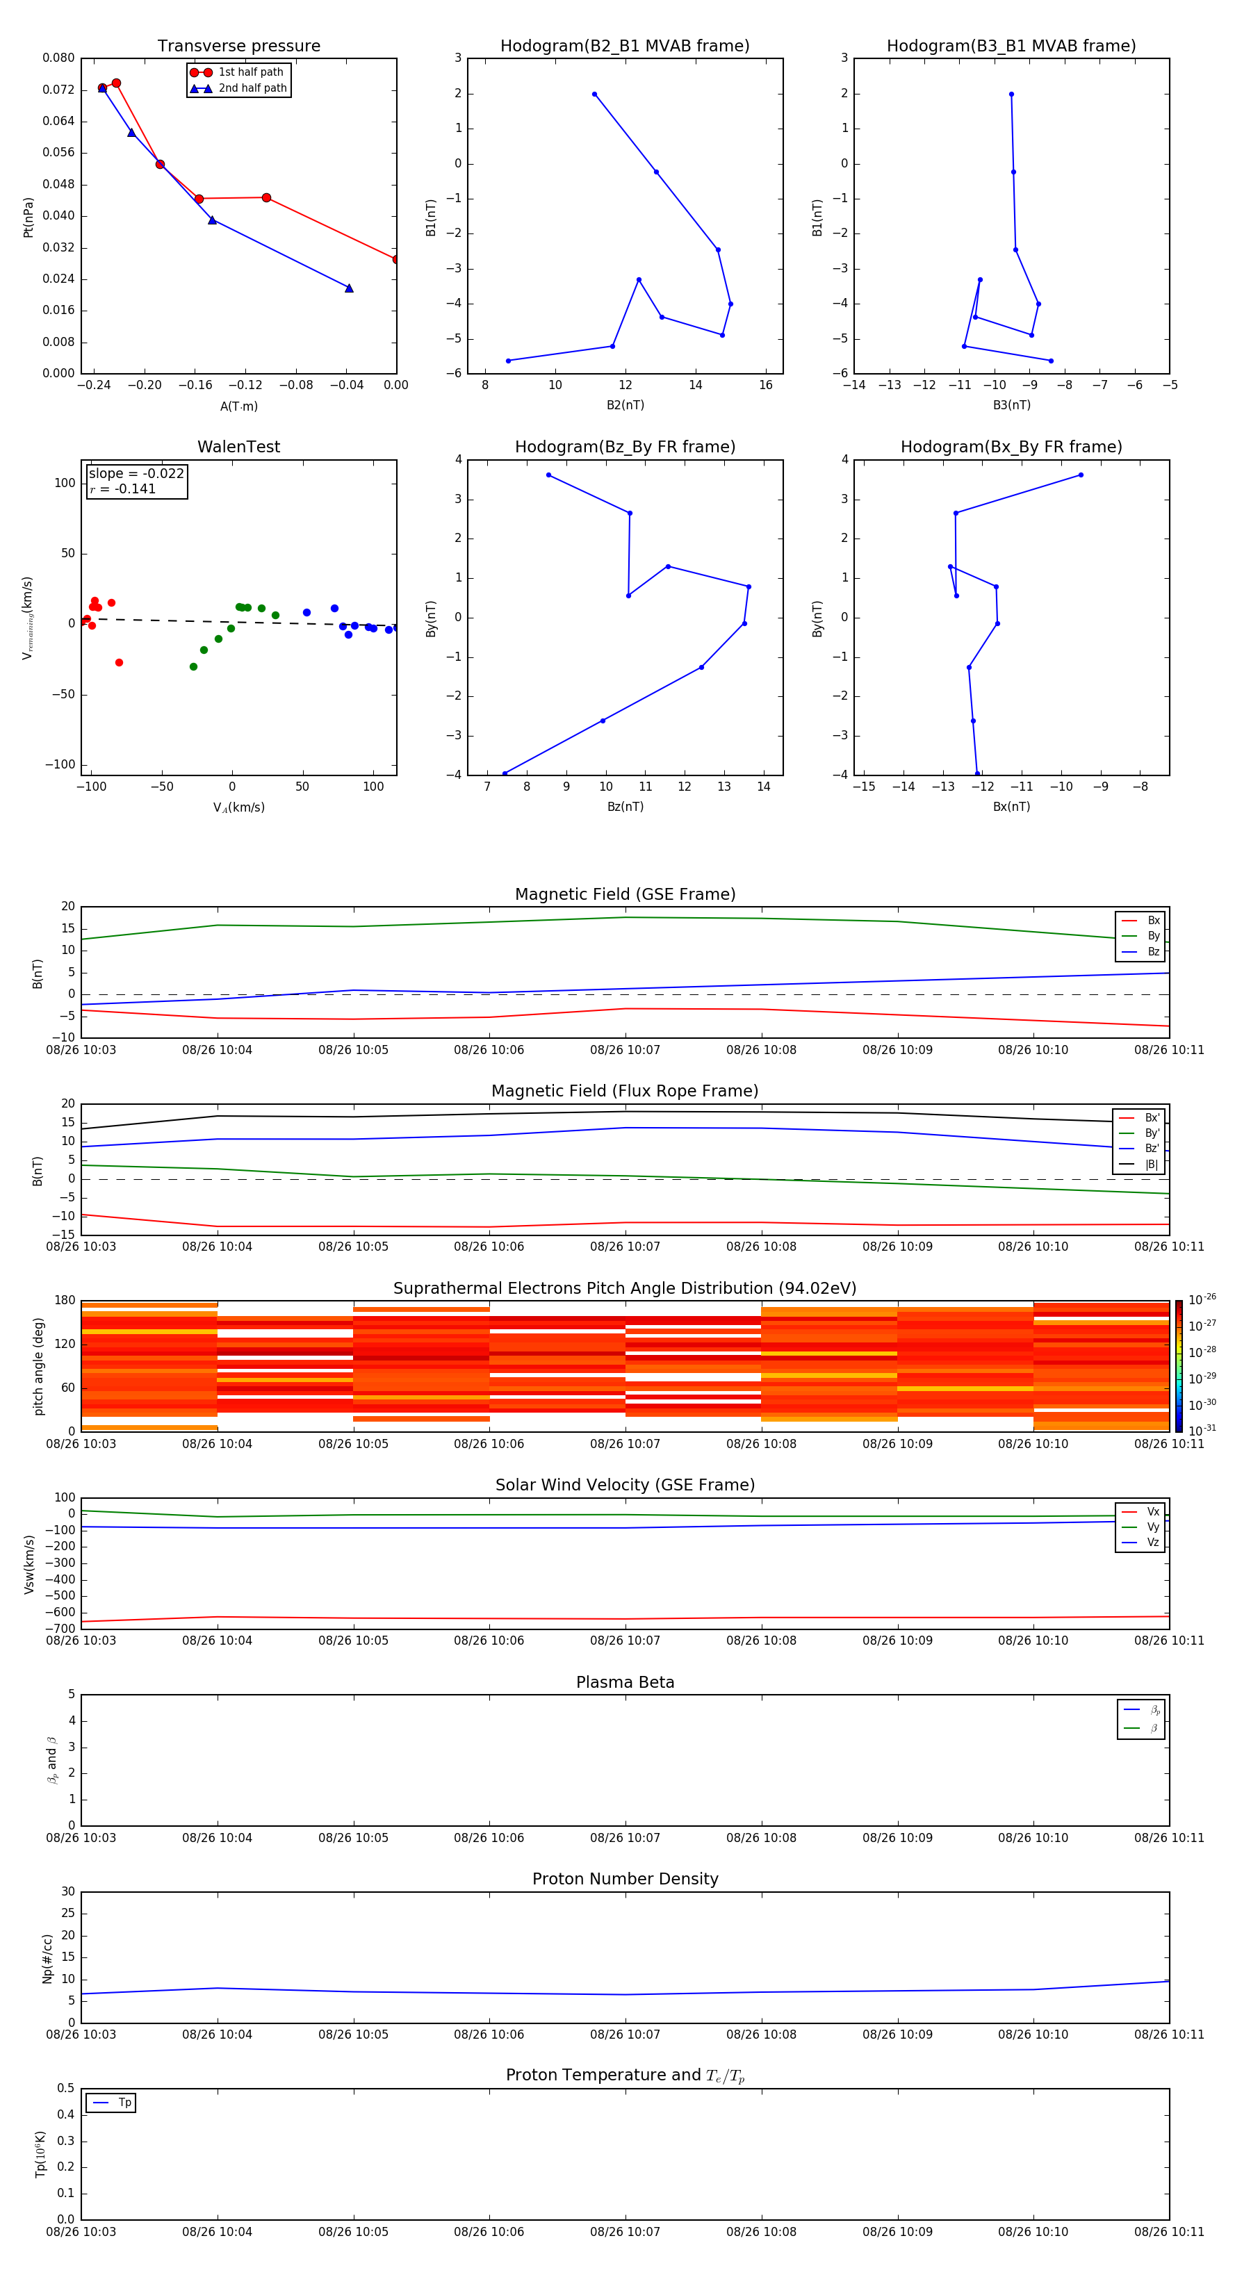Click the 'WalenTest' plot title
Viewport: 1251px width, 2293px height.
coord(238,447)
